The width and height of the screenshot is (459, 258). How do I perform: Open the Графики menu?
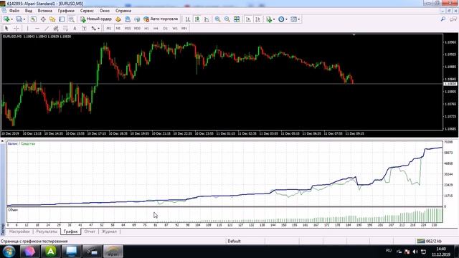[66, 11]
